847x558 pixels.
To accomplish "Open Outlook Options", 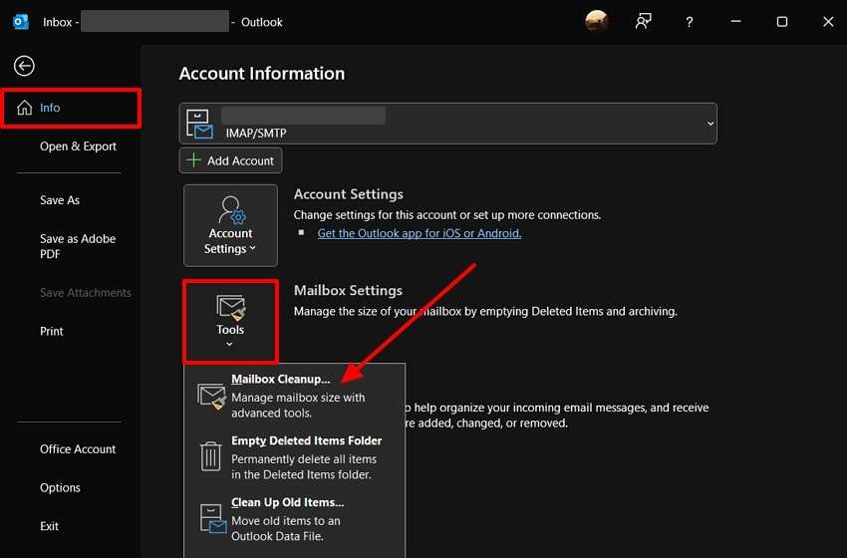I will (x=60, y=488).
